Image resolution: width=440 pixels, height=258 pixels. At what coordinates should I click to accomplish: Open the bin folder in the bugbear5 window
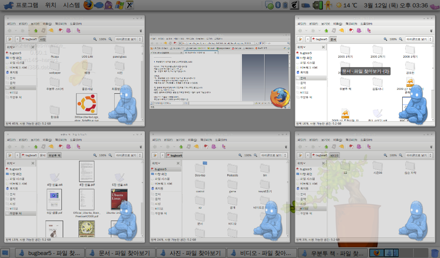coord(265,170)
